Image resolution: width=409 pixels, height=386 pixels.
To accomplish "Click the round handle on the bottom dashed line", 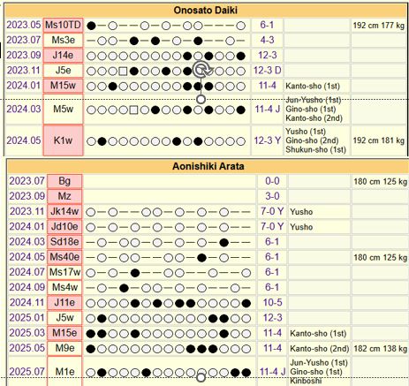I will [201, 377].
